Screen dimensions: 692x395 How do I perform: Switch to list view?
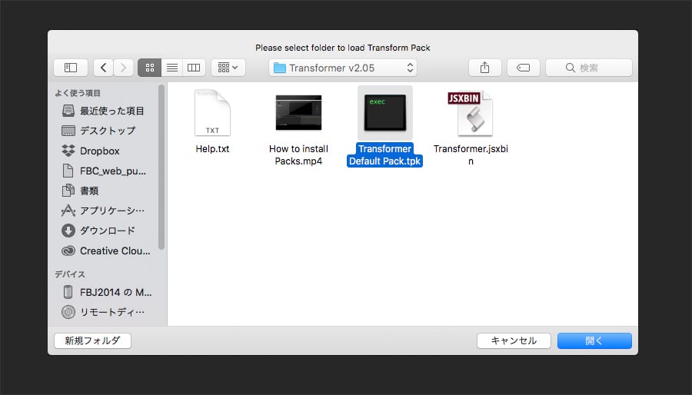tap(171, 68)
